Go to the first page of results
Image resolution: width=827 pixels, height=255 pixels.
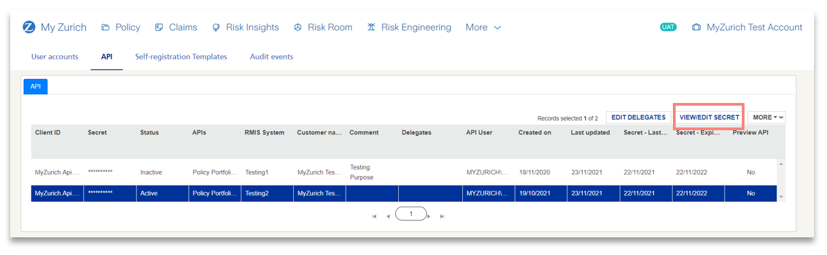click(374, 216)
